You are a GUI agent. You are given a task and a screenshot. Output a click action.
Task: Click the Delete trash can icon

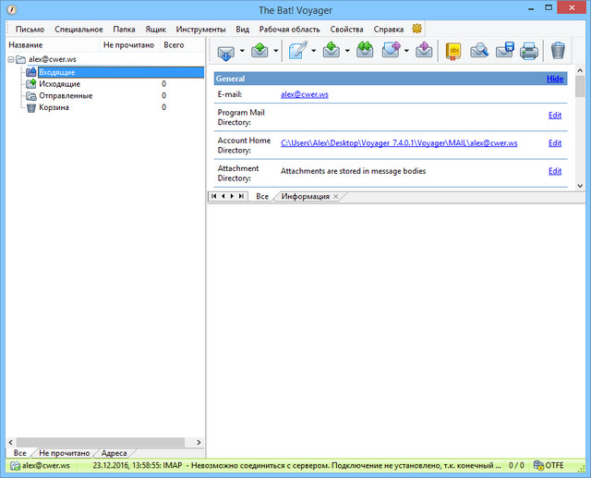coord(558,51)
